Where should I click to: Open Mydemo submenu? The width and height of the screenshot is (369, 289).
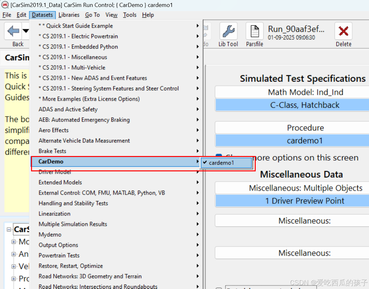point(116,234)
